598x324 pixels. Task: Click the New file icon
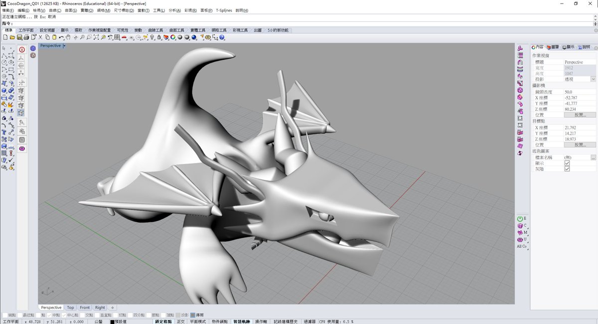tap(5, 37)
